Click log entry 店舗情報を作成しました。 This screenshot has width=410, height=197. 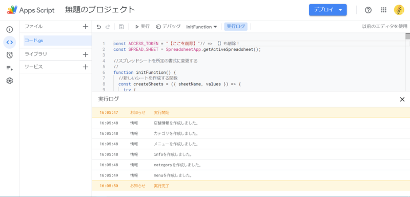coord(176,123)
